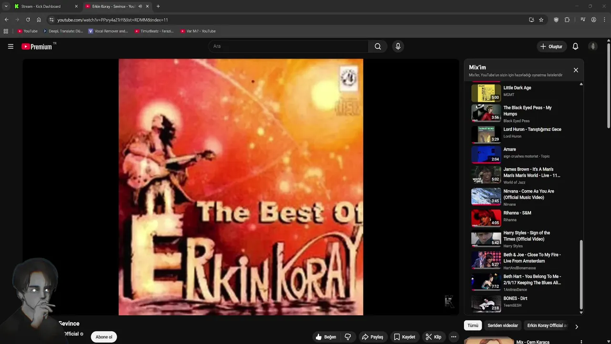Close the Kick Dashboard tab
Viewport: 611px width, 344px height.
point(76,6)
